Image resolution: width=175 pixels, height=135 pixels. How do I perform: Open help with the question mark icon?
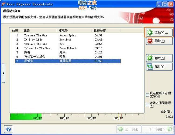point(9,129)
